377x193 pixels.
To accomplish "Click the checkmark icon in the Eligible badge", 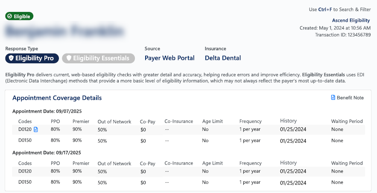I will (10, 16).
